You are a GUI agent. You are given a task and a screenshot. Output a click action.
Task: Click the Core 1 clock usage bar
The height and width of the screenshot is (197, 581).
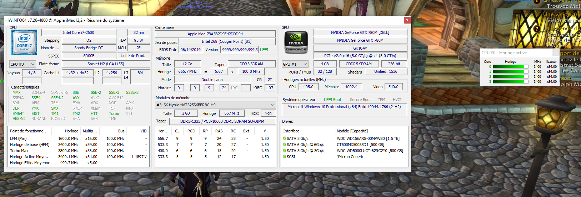(x=511, y=72)
